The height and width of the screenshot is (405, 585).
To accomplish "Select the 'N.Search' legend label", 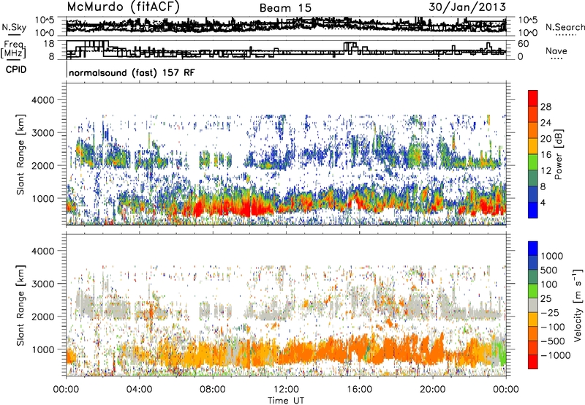I will coord(565,27).
